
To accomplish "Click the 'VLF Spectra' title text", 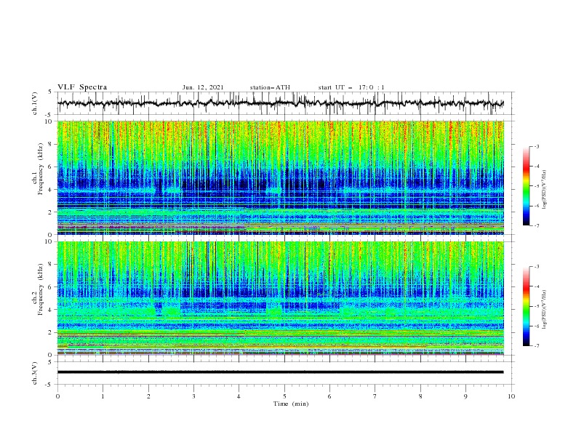I will click(82, 87).
